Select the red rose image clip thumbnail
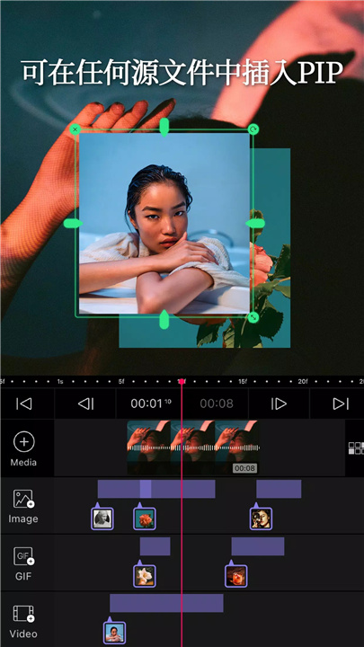This screenshot has width=364, height=647. pos(145,518)
